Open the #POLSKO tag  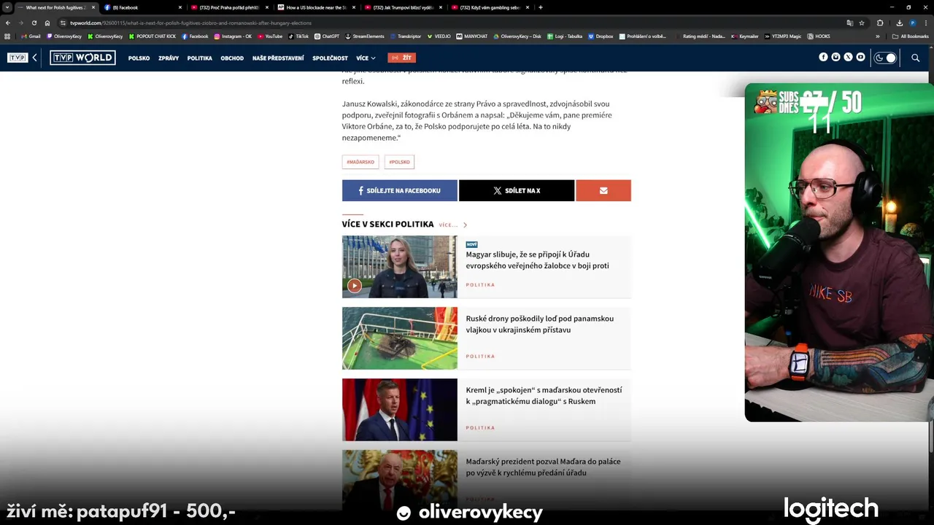tap(399, 162)
